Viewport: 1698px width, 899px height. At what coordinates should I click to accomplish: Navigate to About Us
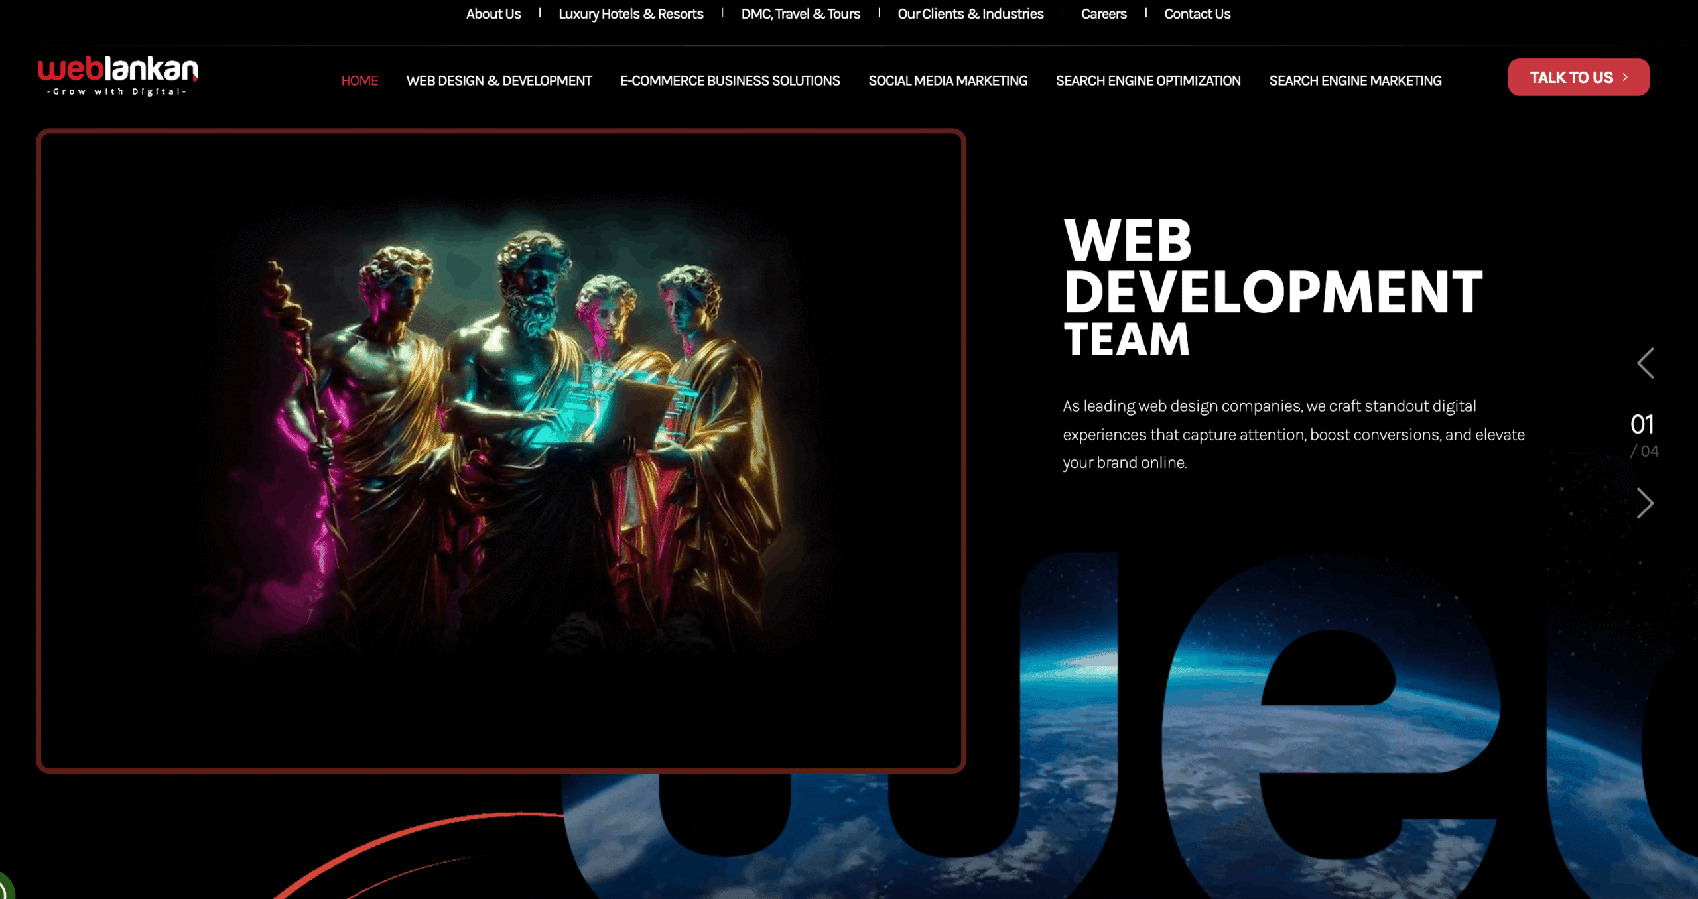click(x=493, y=13)
